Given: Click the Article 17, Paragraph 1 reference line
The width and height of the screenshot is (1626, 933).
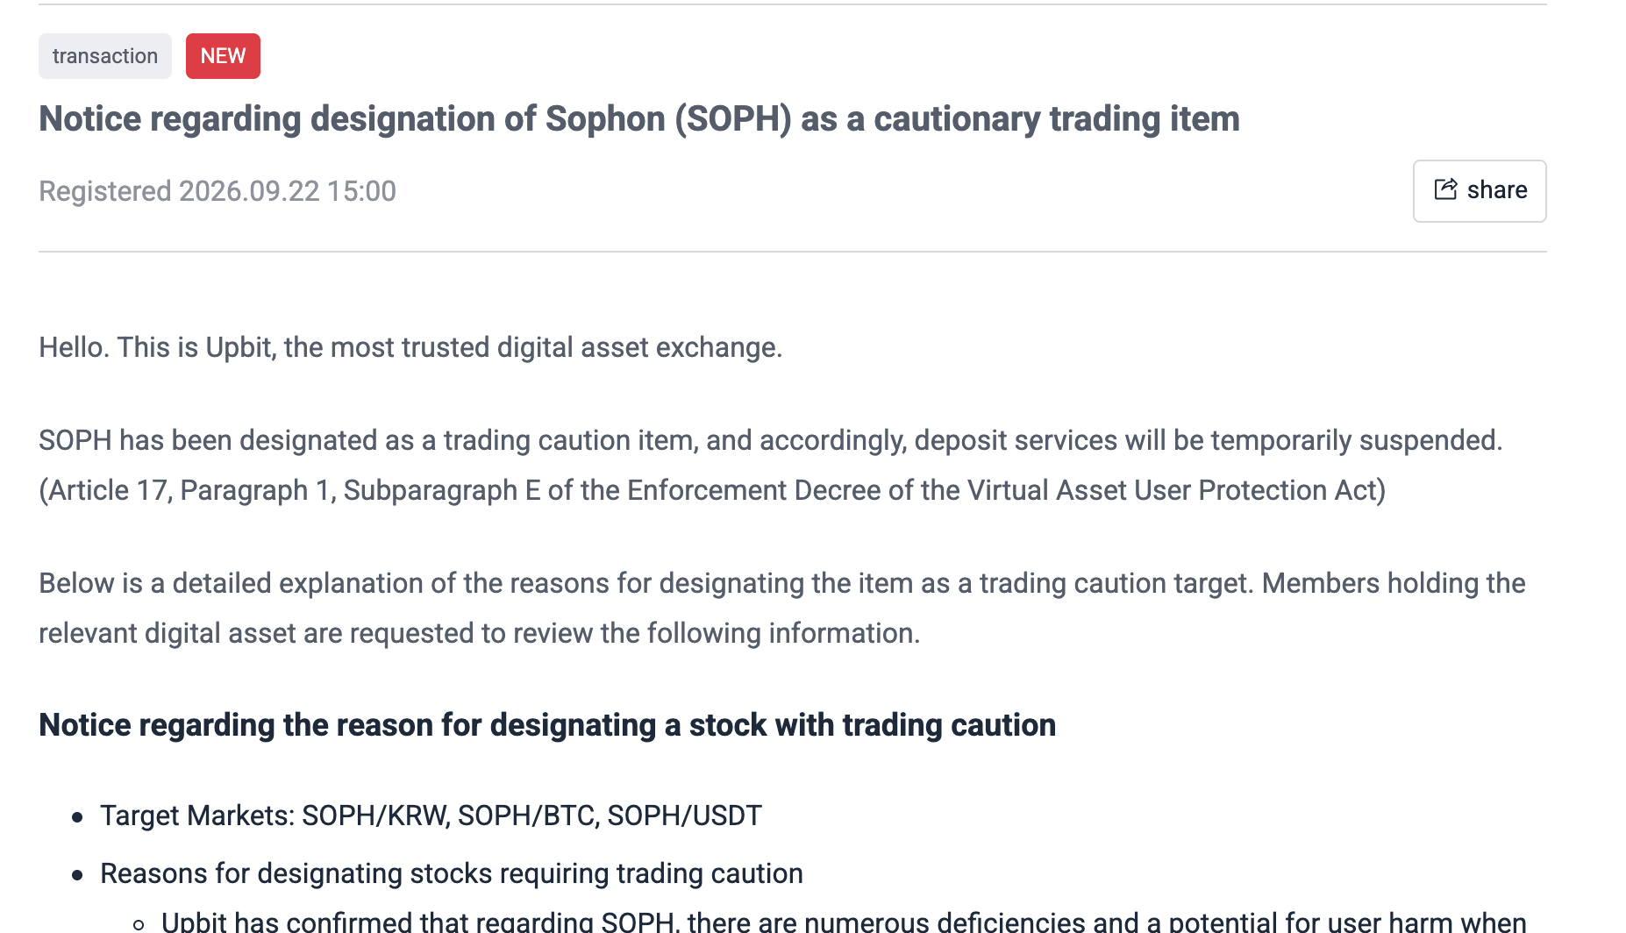Looking at the screenshot, I should coord(712,490).
